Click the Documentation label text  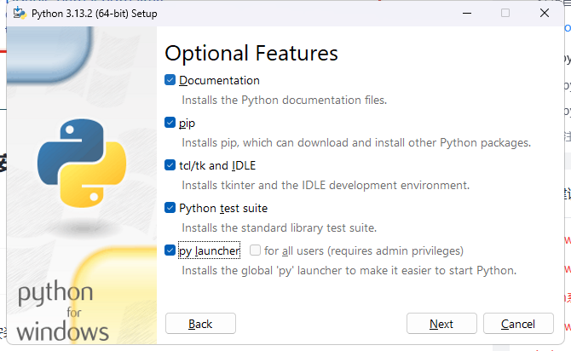pyautogui.click(x=219, y=80)
